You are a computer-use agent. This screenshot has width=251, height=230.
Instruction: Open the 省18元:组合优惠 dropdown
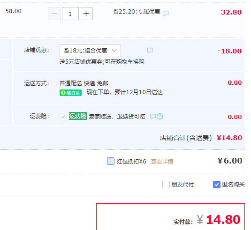pos(90,51)
